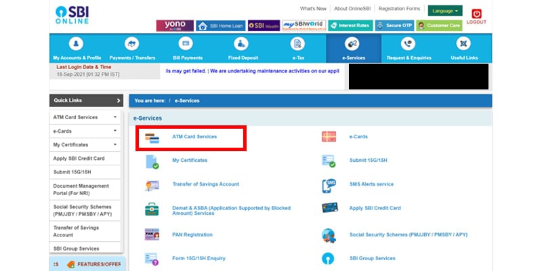The width and height of the screenshot is (542, 271).
Task: Click the Submit 15G/15H form icon
Action: click(x=329, y=161)
